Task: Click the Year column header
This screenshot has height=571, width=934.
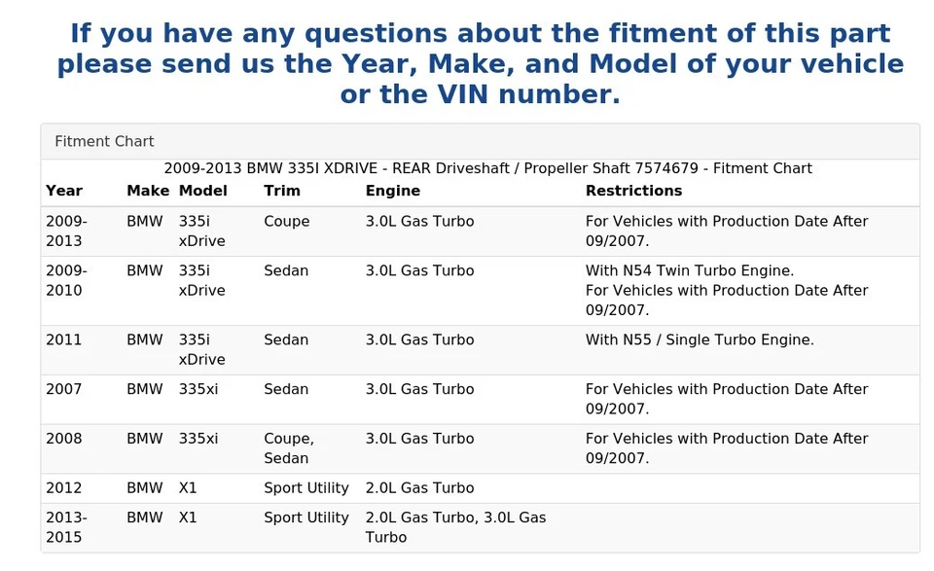Action: tap(64, 191)
